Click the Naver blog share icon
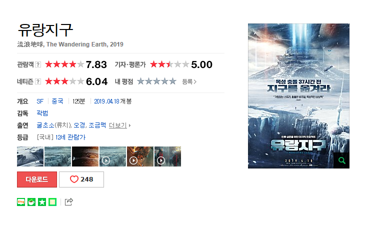 click(21, 202)
